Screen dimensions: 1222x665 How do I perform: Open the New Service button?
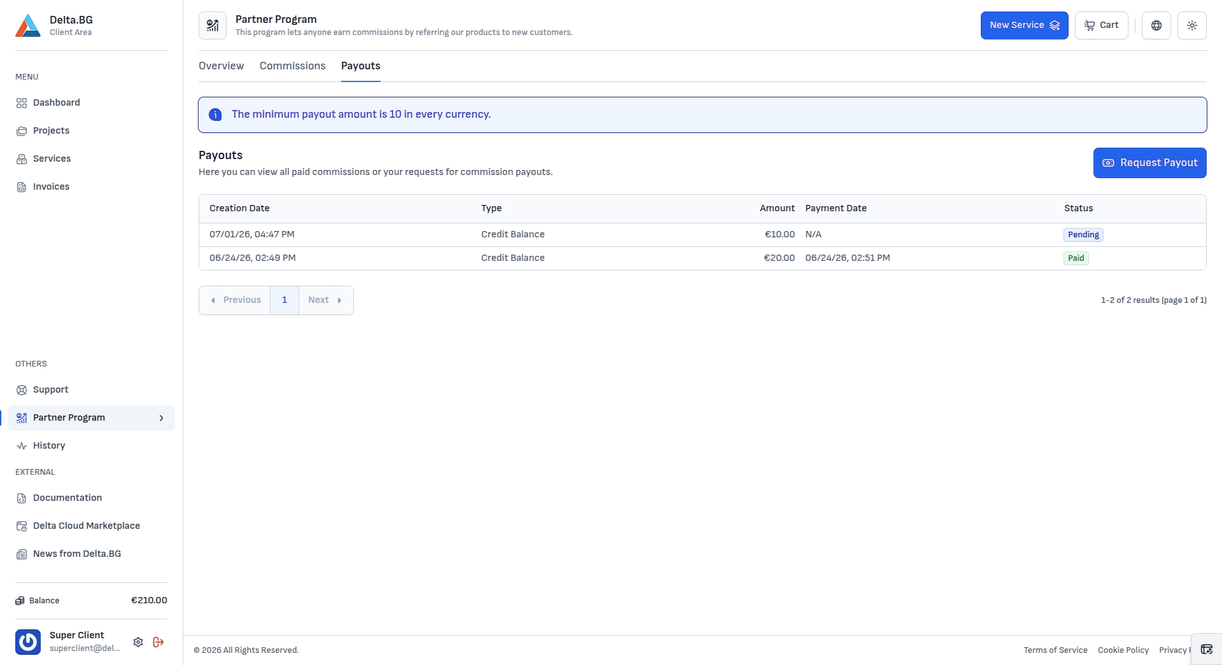pyautogui.click(x=1024, y=25)
